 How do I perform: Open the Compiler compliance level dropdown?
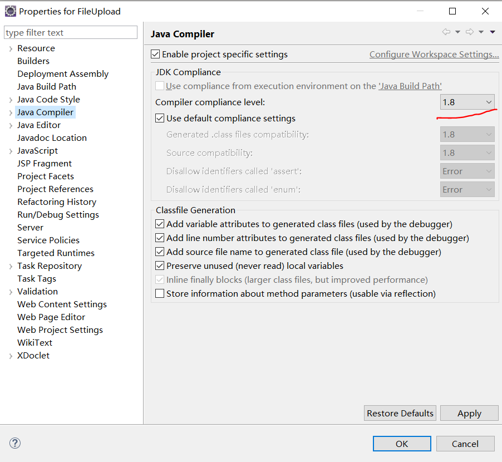[x=467, y=102]
